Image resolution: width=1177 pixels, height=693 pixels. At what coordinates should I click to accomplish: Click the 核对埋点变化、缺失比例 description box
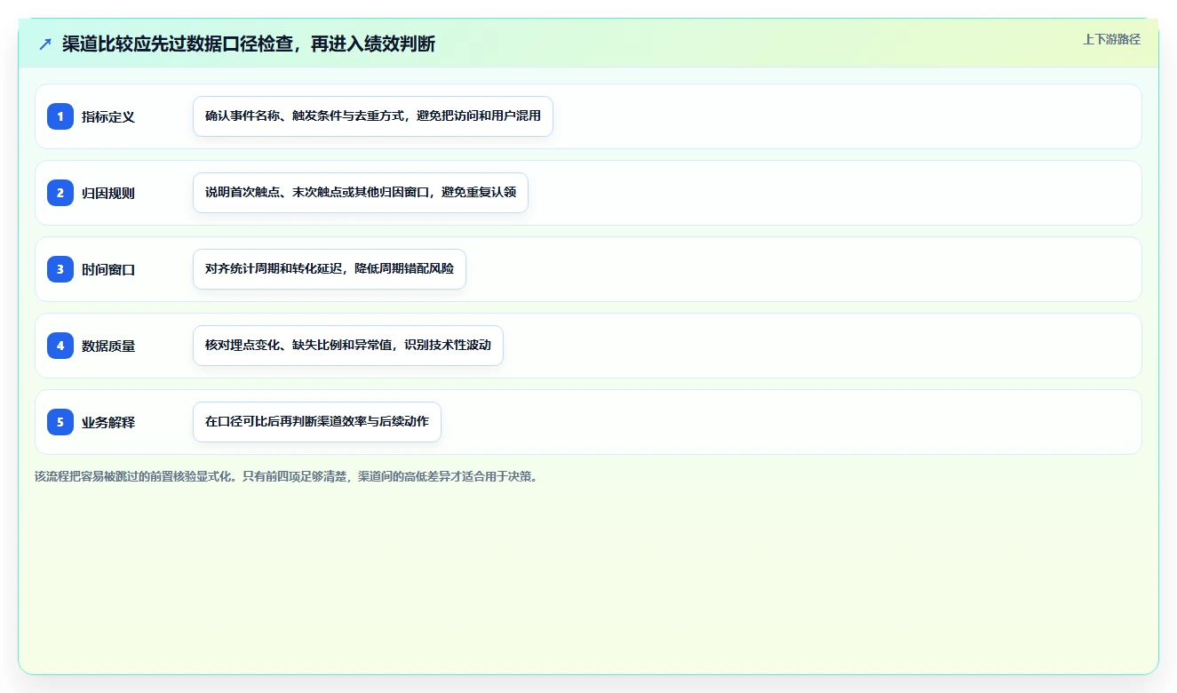(348, 346)
